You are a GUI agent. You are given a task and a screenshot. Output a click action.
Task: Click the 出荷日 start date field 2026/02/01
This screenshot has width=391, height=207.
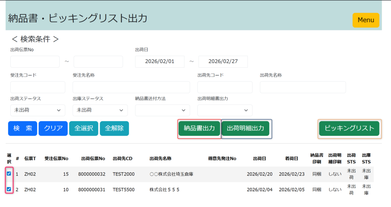click(160, 61)
